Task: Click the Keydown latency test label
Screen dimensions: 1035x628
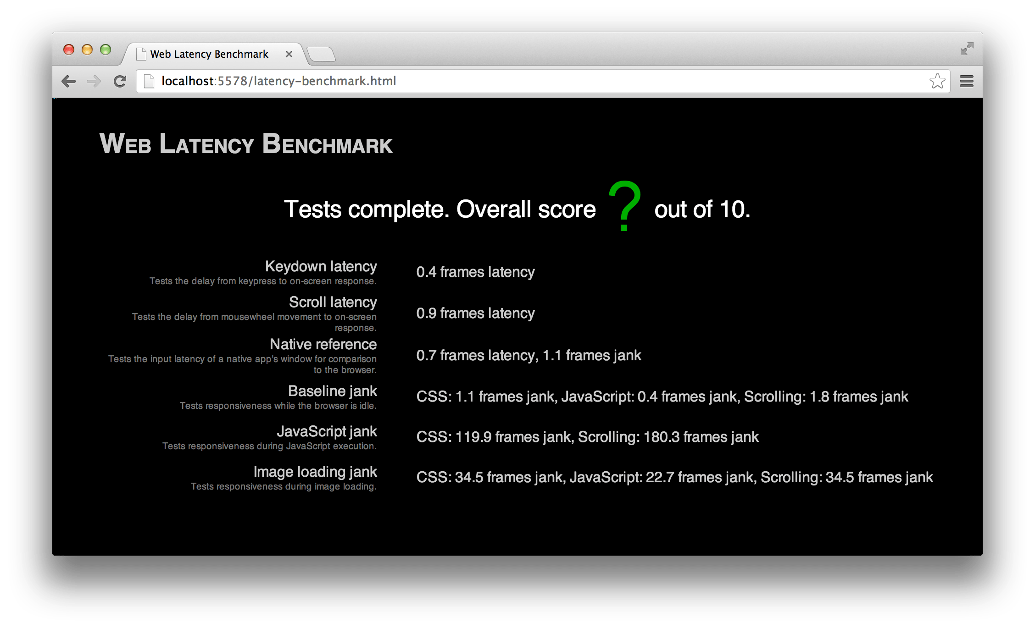Action: [321, 266]
